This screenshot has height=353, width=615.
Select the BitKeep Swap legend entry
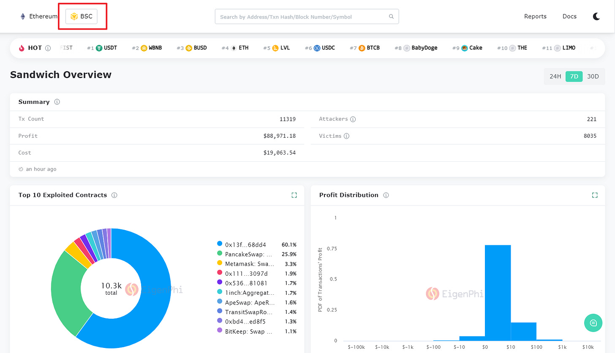[x=256, y=331]
